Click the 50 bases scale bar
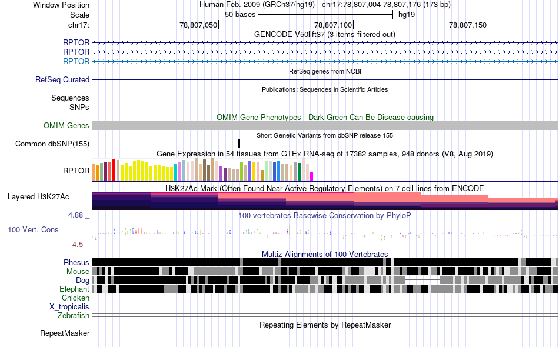Screen dimensions: 559x347 (325, 15)
